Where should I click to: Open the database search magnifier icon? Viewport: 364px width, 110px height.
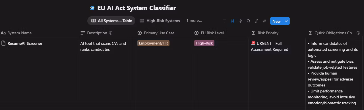(249, 21)
